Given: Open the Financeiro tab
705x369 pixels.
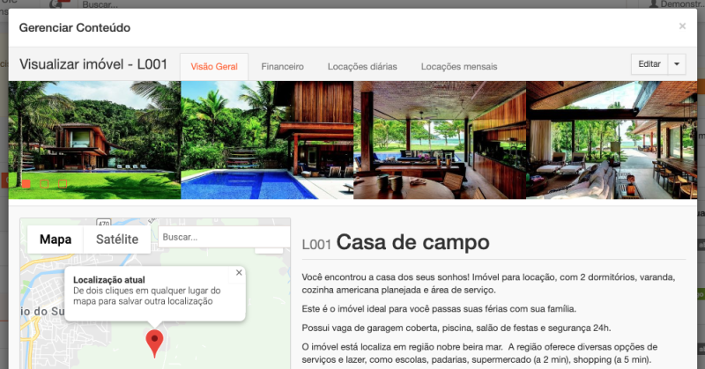Looking at the screenshot, I should pyautogui.click(x=283, y=66).
